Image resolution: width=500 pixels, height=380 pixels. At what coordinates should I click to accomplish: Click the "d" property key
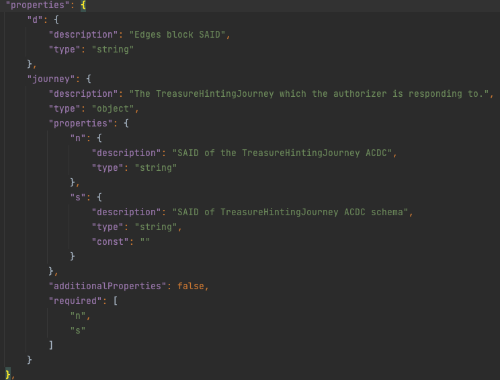35,20
